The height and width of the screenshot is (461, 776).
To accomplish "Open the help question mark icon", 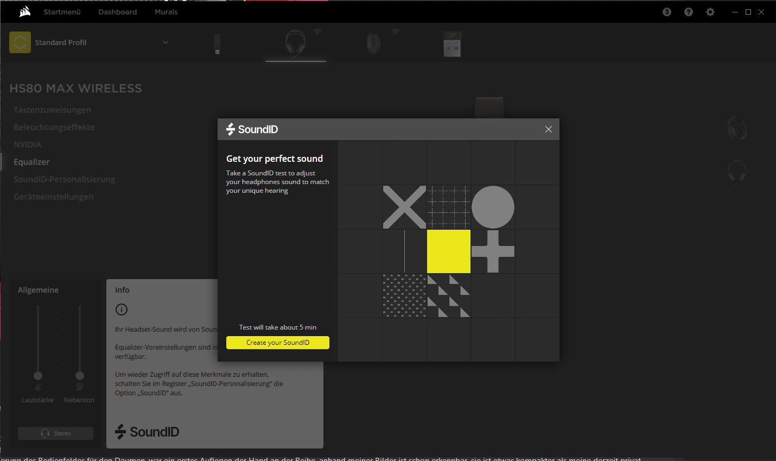I will tap(689, 12).
